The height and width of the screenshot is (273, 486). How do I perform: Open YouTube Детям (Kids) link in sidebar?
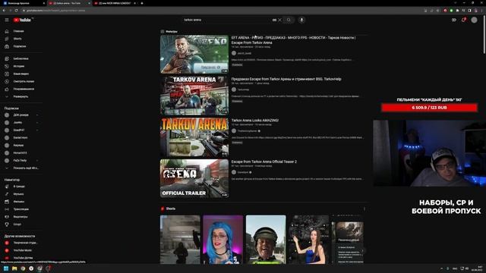[22, 258]
